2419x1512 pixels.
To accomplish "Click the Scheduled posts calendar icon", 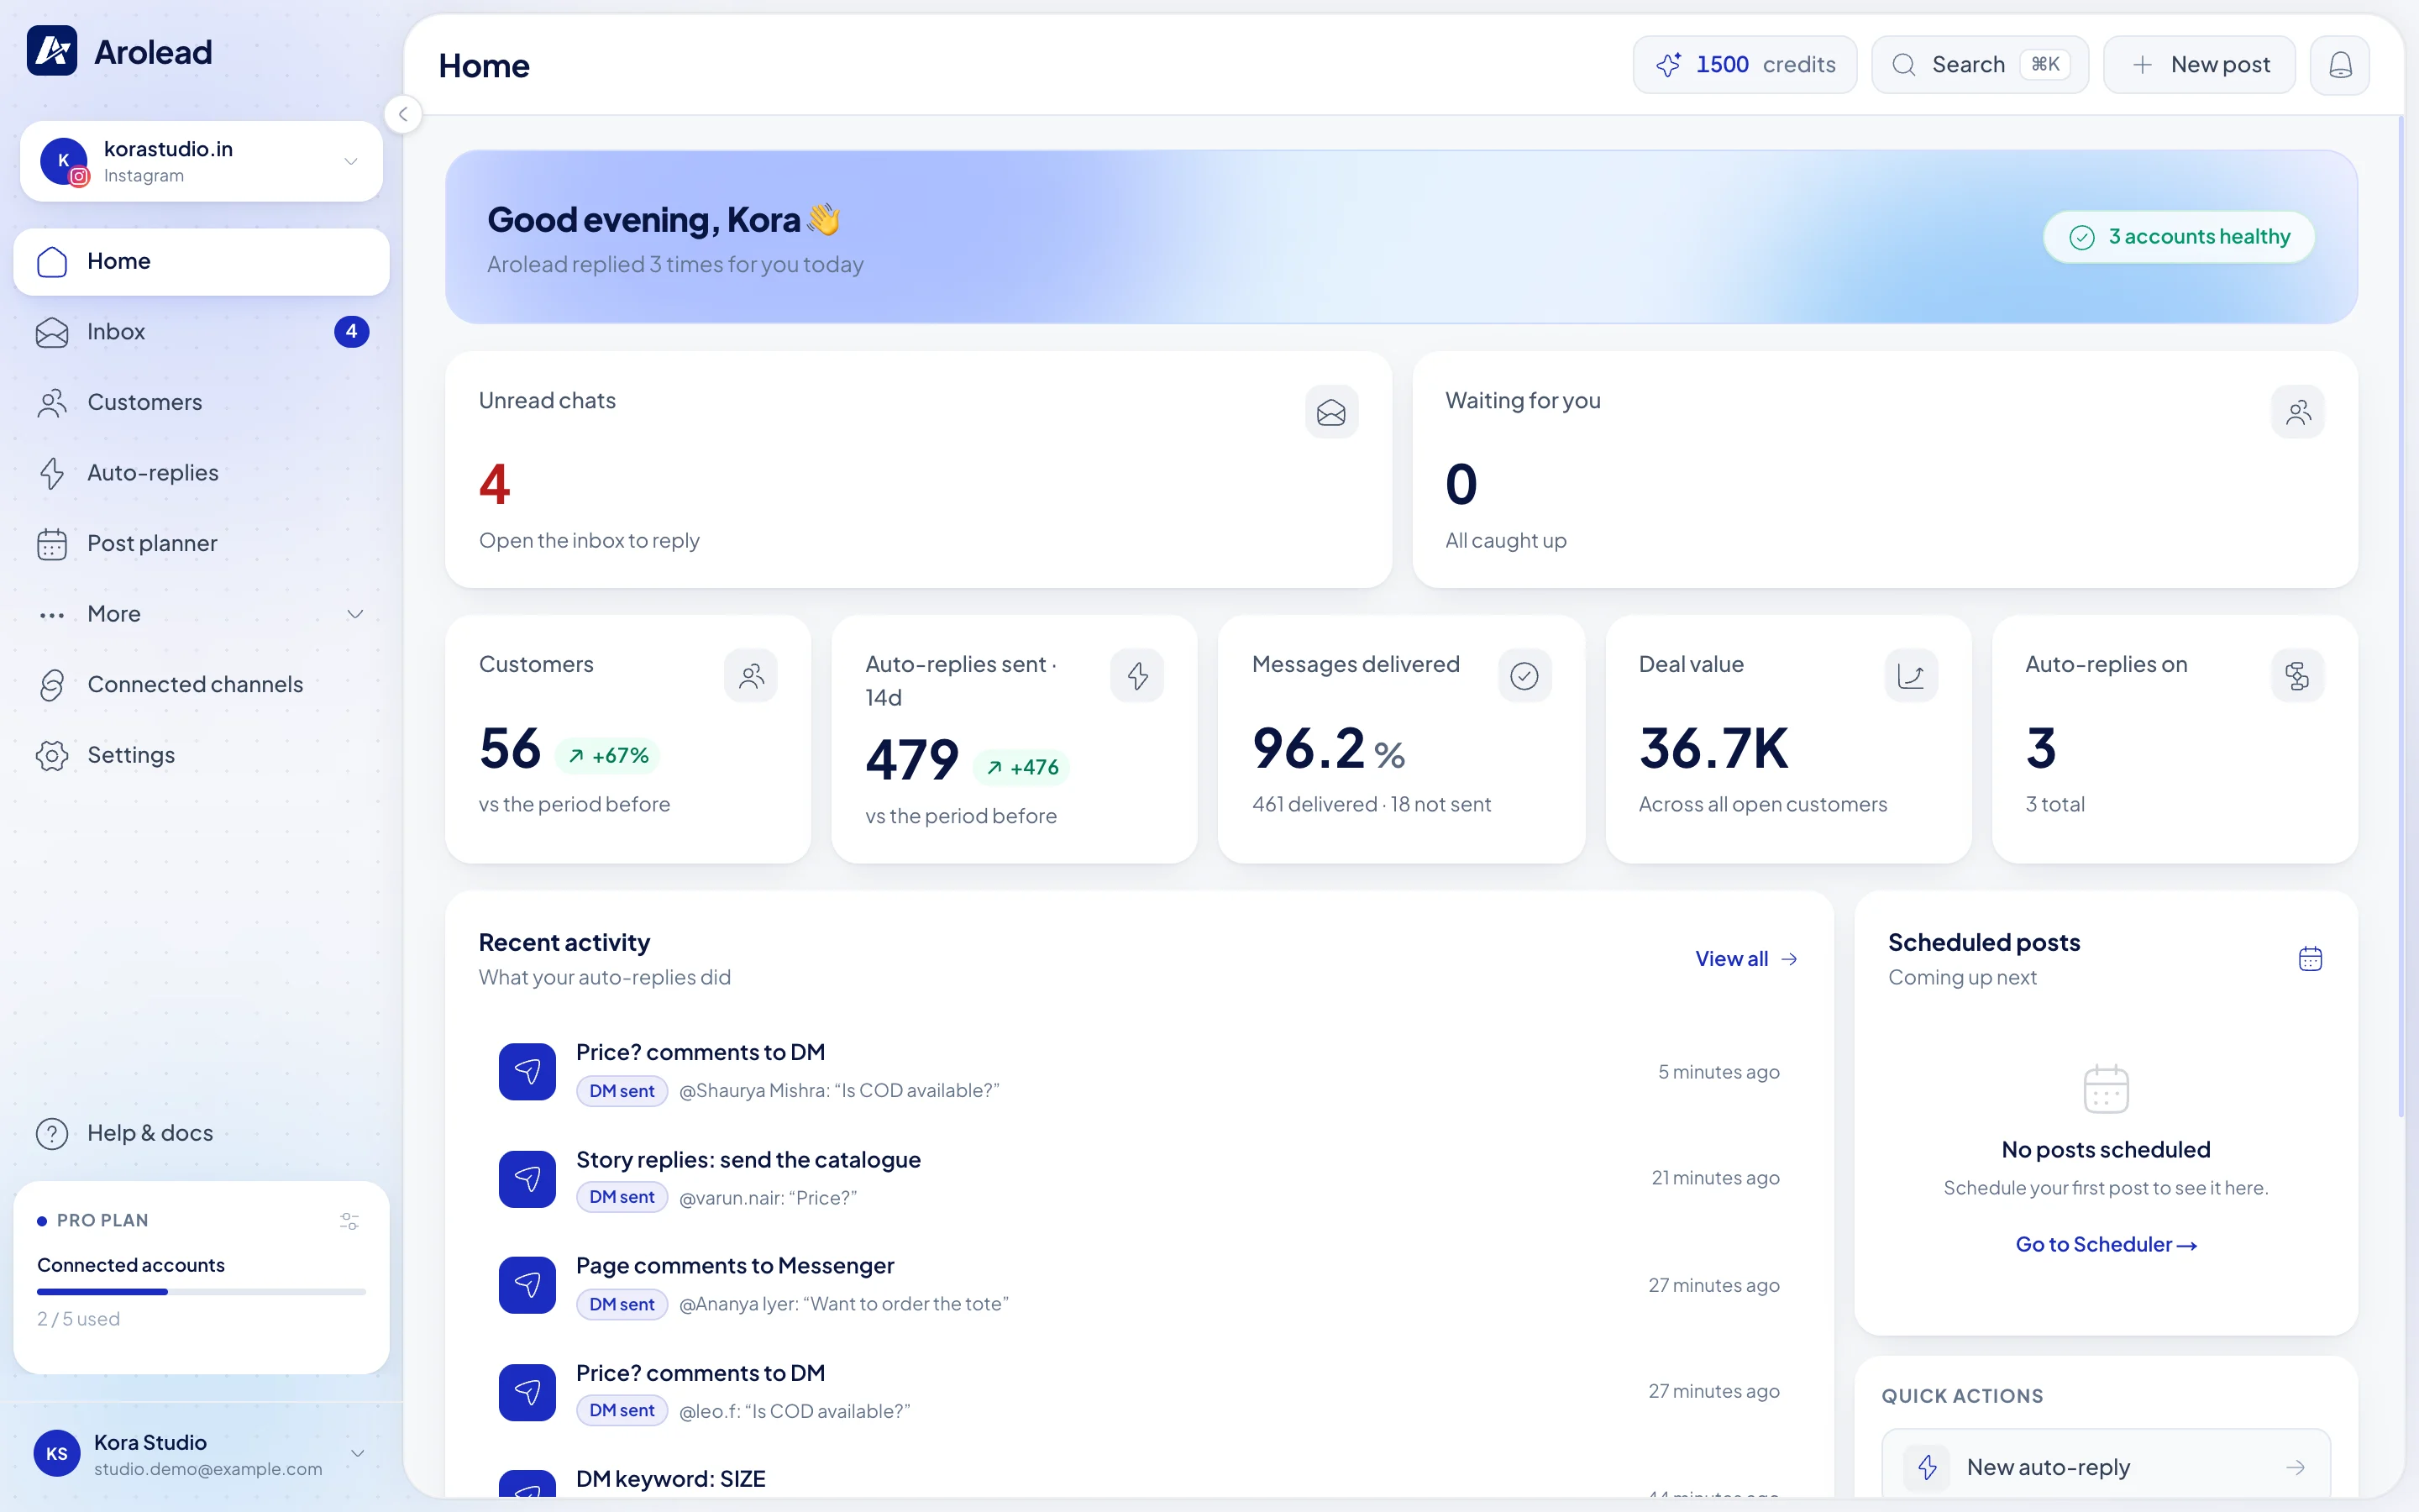I will pos(2310,959).
